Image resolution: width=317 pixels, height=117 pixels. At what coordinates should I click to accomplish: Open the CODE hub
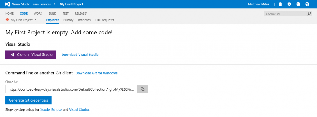(x=24, y=14)
